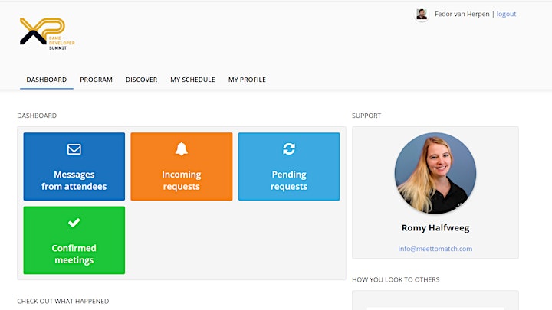Open the My Schedule tab

pyautogui.click(x=192, y=80)
